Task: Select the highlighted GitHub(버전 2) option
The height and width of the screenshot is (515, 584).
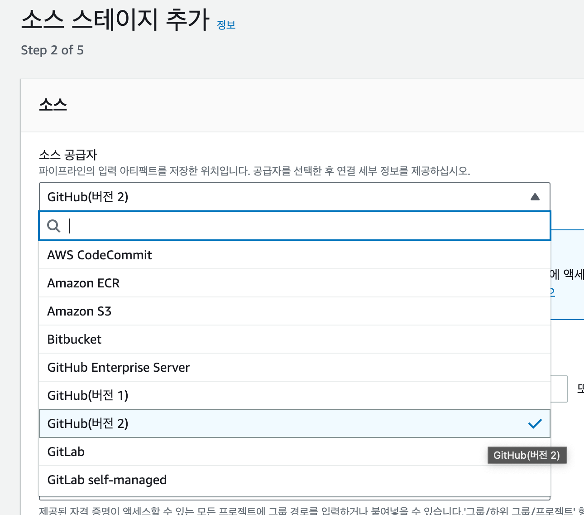Action: 295,423
